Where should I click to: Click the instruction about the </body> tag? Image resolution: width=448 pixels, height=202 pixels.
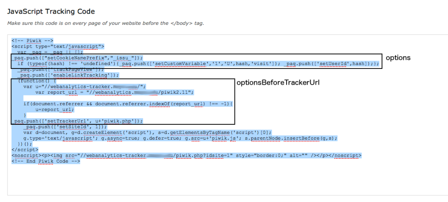(x=105, y=24)
